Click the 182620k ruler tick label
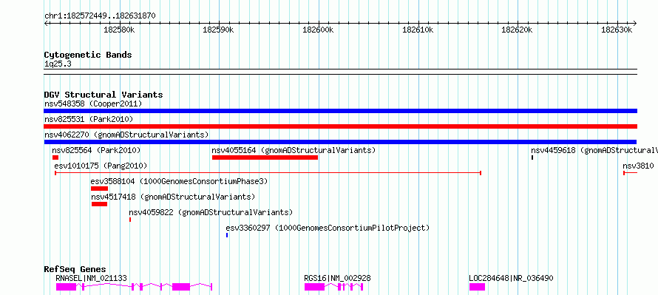The image size is (658, 295). tap(518, 30)
